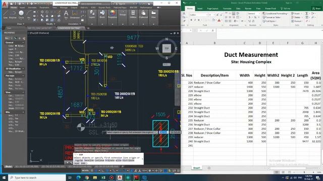The height and width of the screenshot is (181, 323).
Task: Add new sheet with plus button
Action: click(x=209, y=168)
